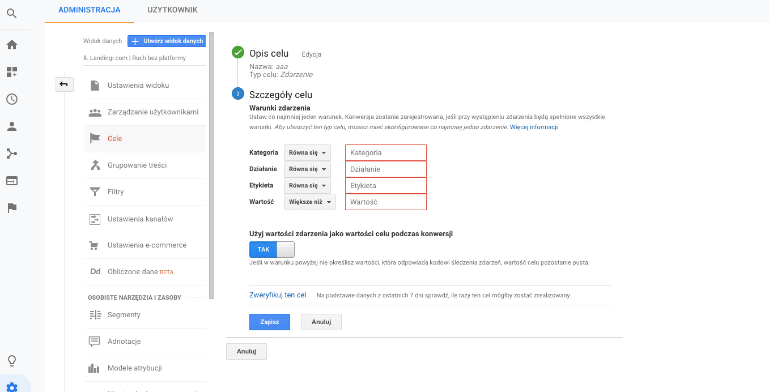Open Behavior reports via the page icon
Screen dimensions: 769x392
pos(12,181)
